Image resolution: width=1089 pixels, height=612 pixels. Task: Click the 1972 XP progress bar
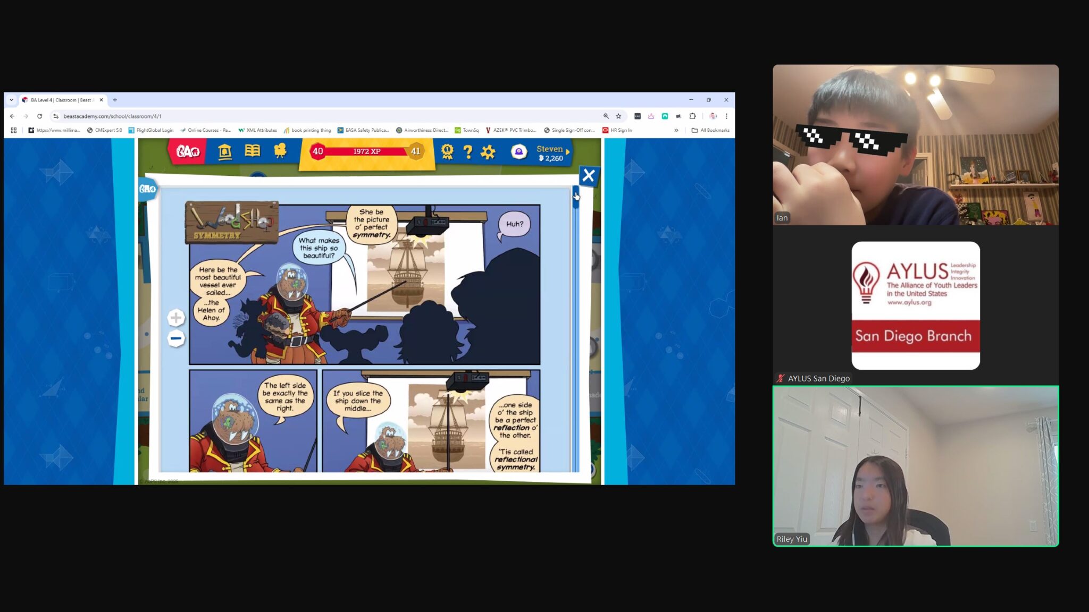click(x=367, y=151)
